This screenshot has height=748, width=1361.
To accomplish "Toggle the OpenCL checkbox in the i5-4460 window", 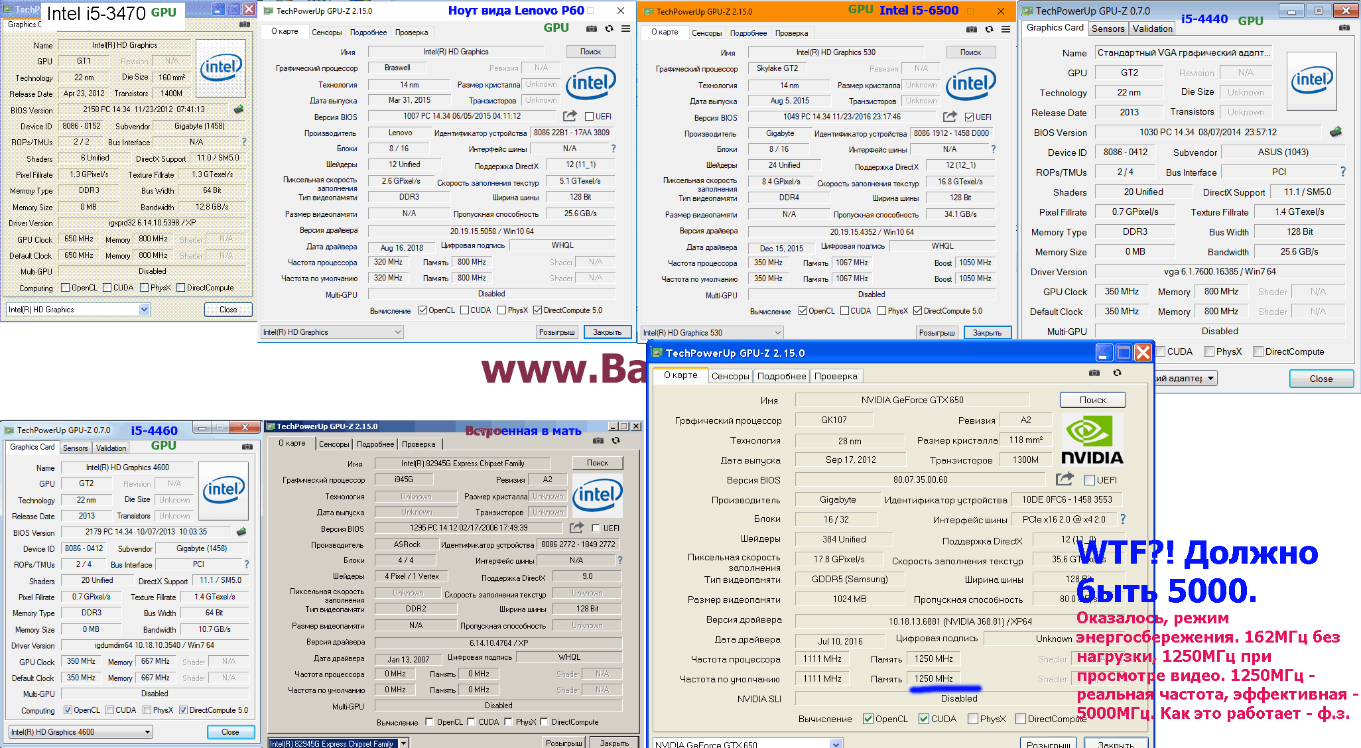I will (68, 710).
